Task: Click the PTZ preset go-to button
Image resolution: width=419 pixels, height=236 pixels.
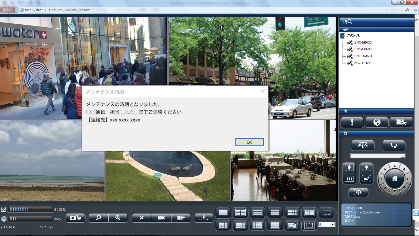Action: 362,145
